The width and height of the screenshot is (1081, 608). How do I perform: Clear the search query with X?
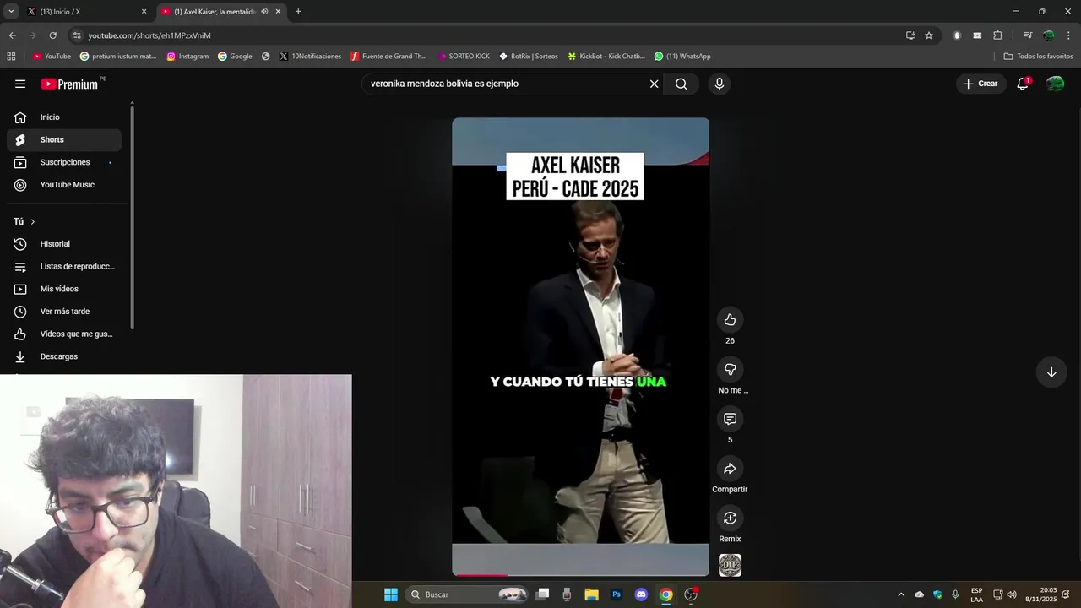pyautogui.click(x=654, y=84)
